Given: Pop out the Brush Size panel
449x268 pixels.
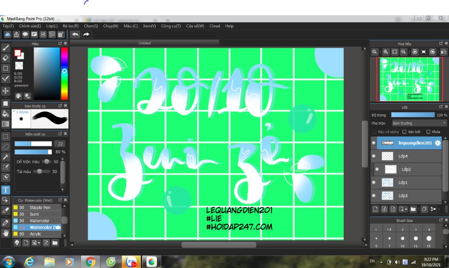Looking at the screenshot, I should click(441, 220).
